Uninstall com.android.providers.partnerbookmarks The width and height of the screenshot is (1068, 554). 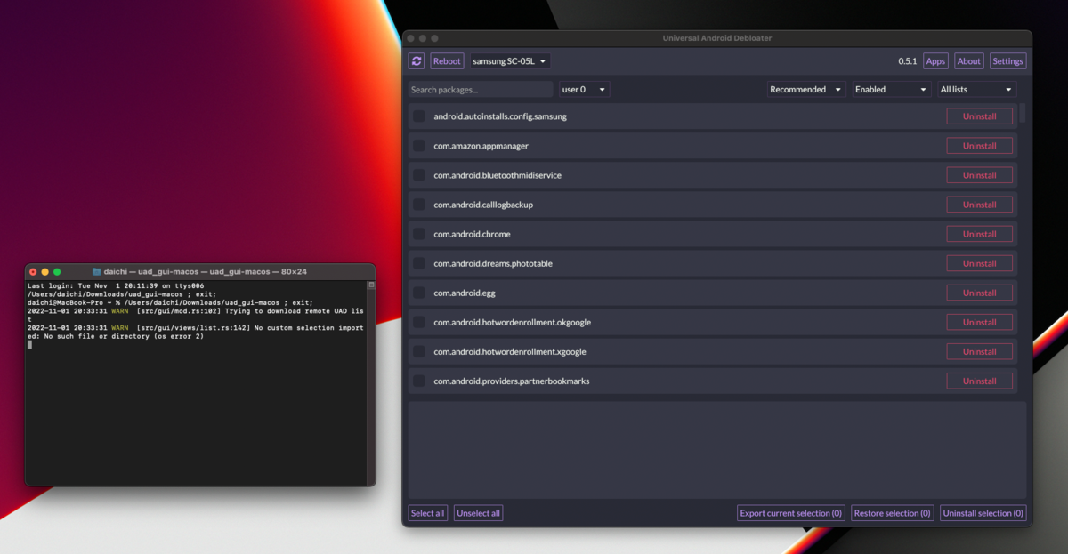pos(979,381)
